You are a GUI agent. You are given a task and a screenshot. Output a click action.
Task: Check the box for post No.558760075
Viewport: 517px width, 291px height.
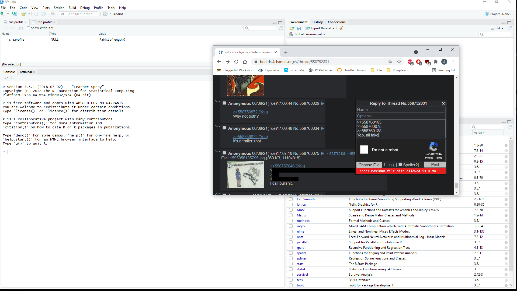[x=224, y=153]
